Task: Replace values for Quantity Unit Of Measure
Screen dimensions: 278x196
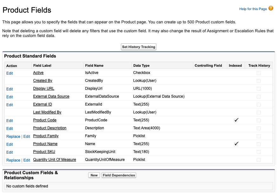Action: tap(13, 160)
